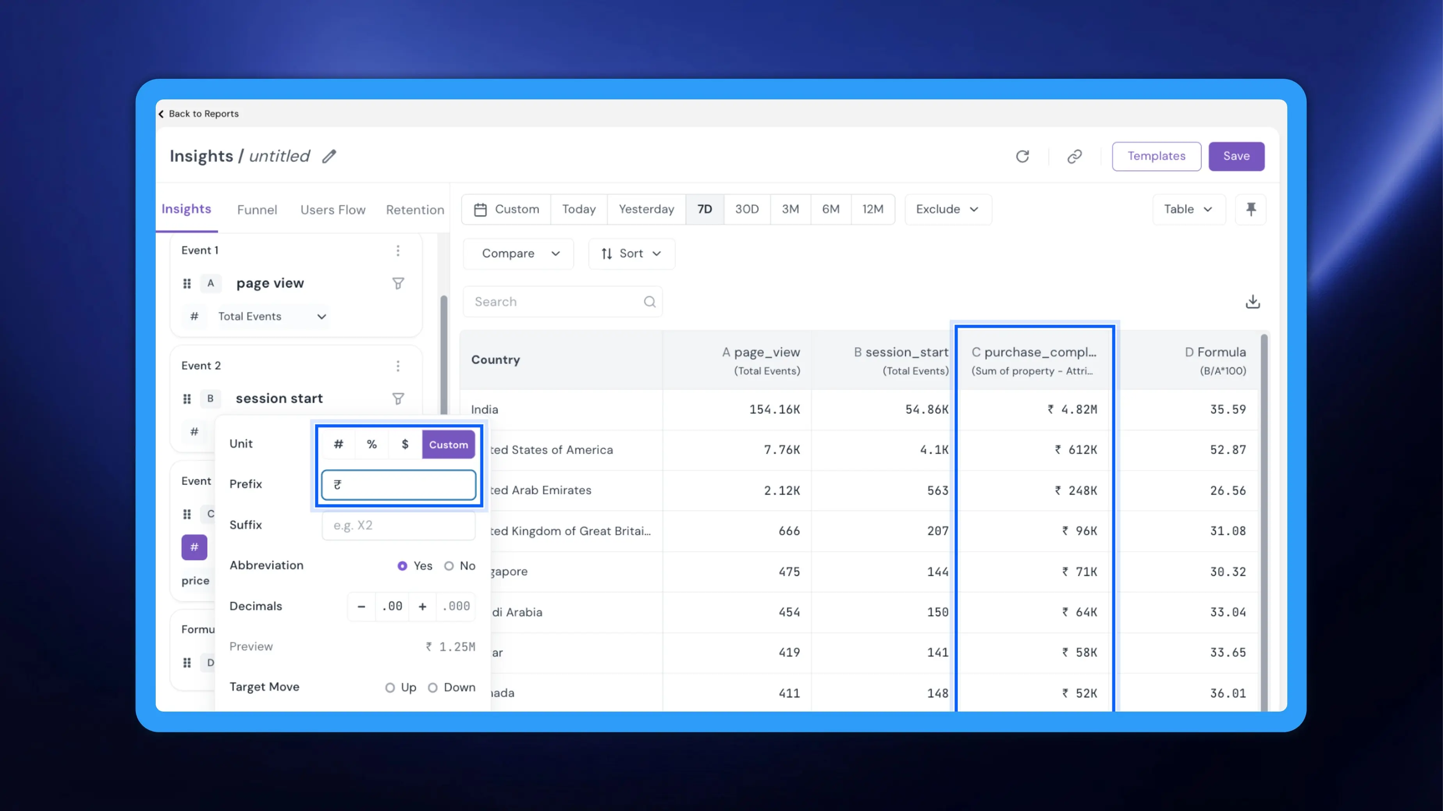The height and width of the screenshot is (811, 1443).
Task: Click the sort arrows icon
Action: click(607, 253)
